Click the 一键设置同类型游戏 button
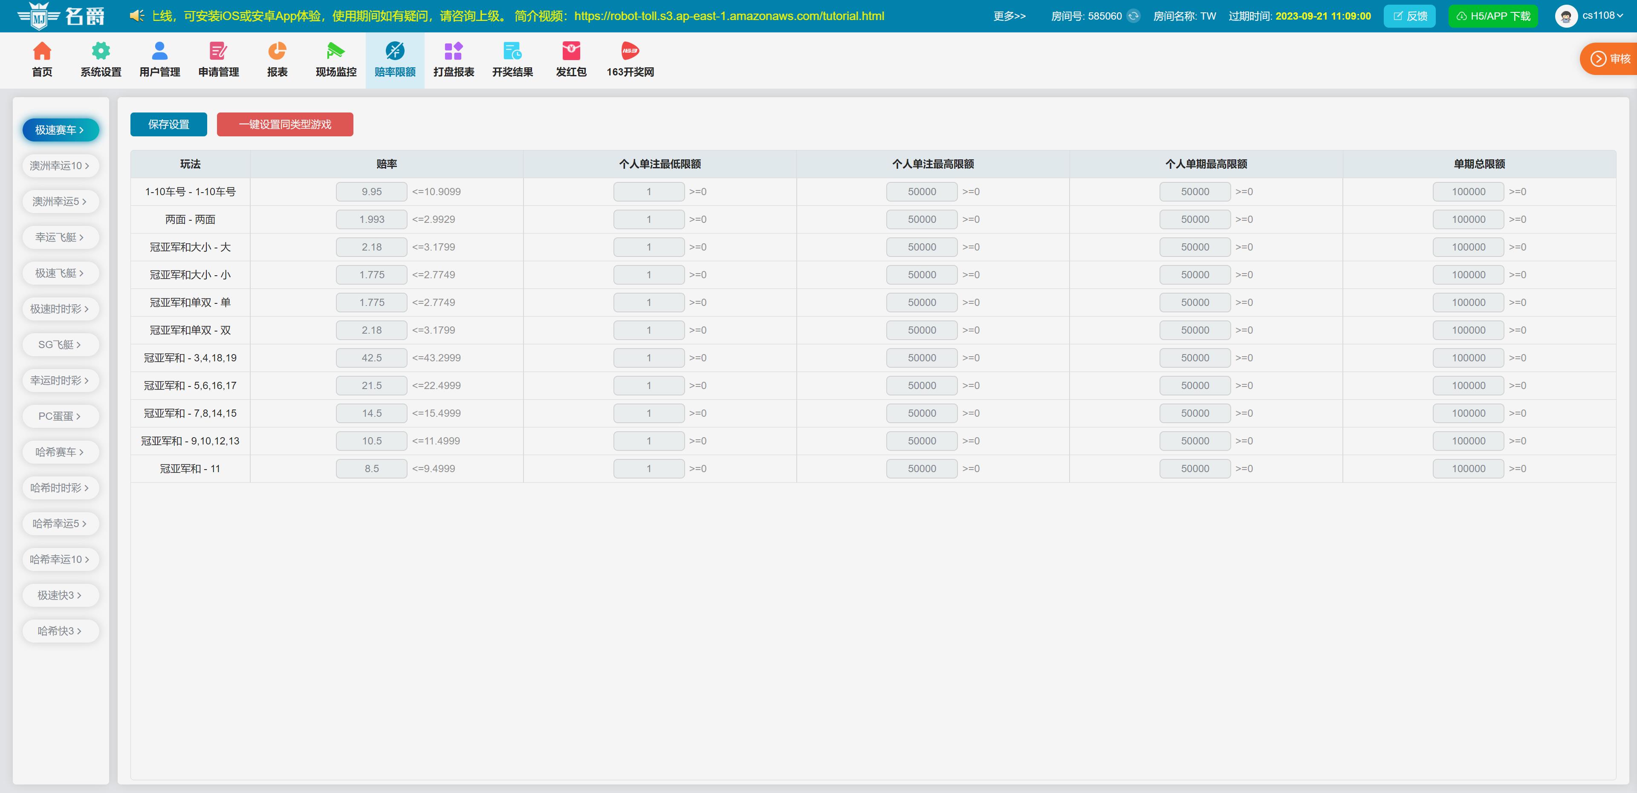1637x793 pixels. coord(285,124)
